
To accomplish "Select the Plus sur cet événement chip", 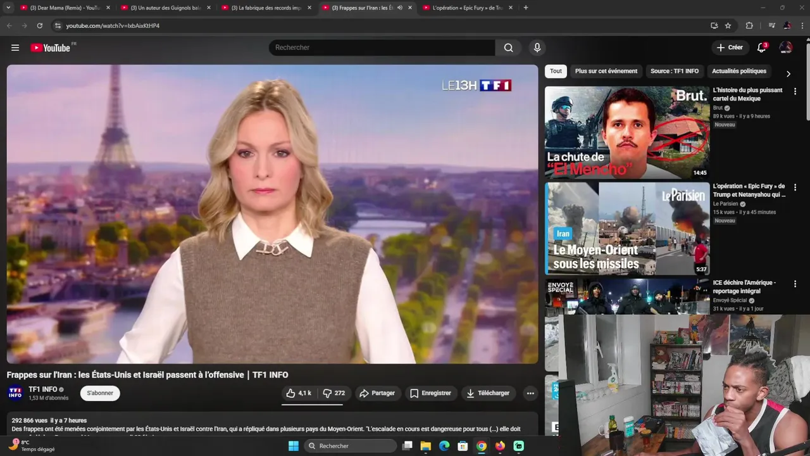I will point(606,71).
